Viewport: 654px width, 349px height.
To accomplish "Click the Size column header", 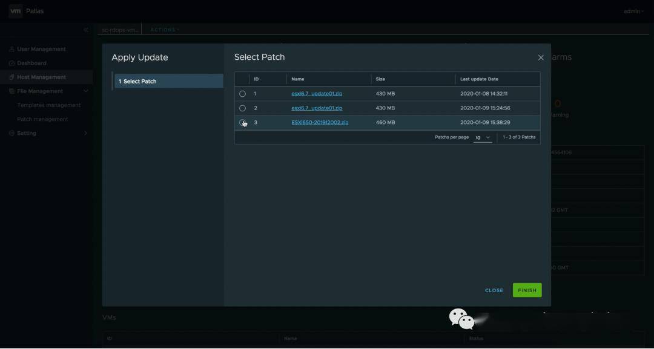I will point(380,79).
